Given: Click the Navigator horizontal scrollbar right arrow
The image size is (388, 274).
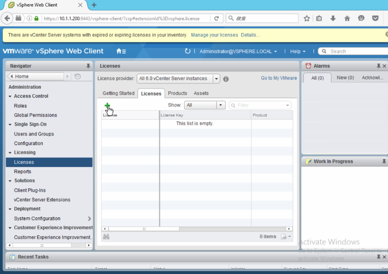Looking at the screenshot, I should 89,246.
